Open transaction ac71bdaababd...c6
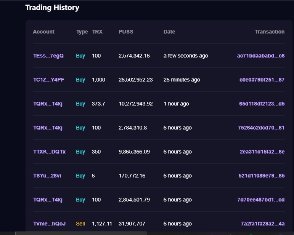 tap(260, 56)
